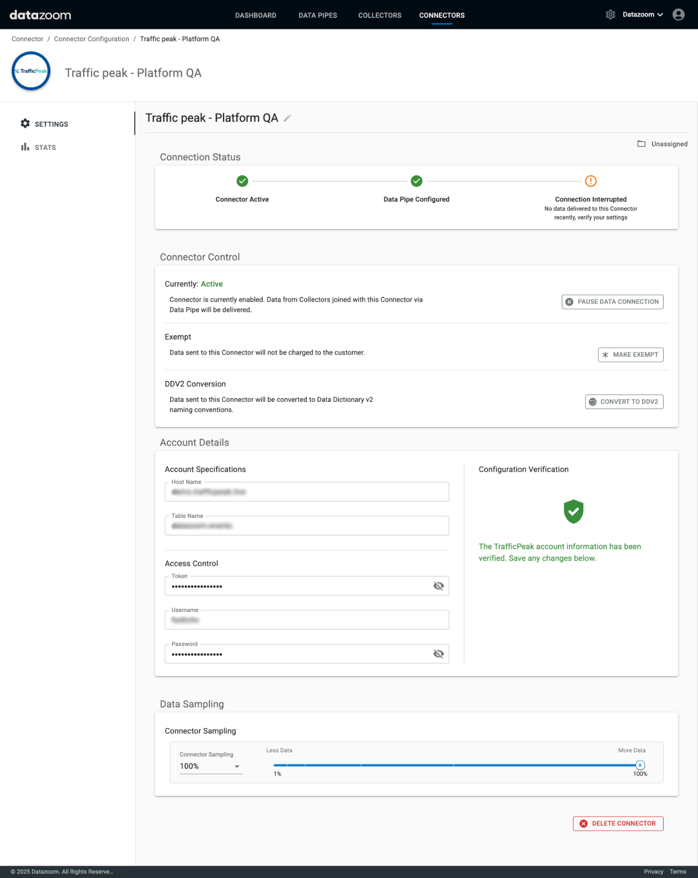Click Convert to DDV2 button
698x878 pixels.
click(624, 402)
